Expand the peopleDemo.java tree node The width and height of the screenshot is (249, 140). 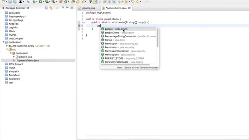coord(14,60)
